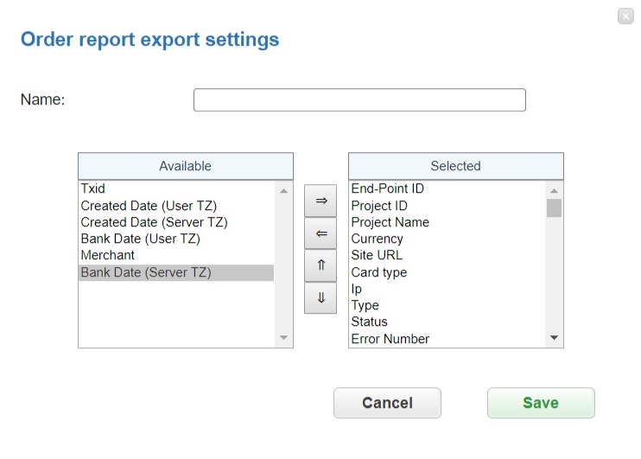Select Bank Date (Server TZ) item
The image size is (641, 459).
(x=146, y=272)
